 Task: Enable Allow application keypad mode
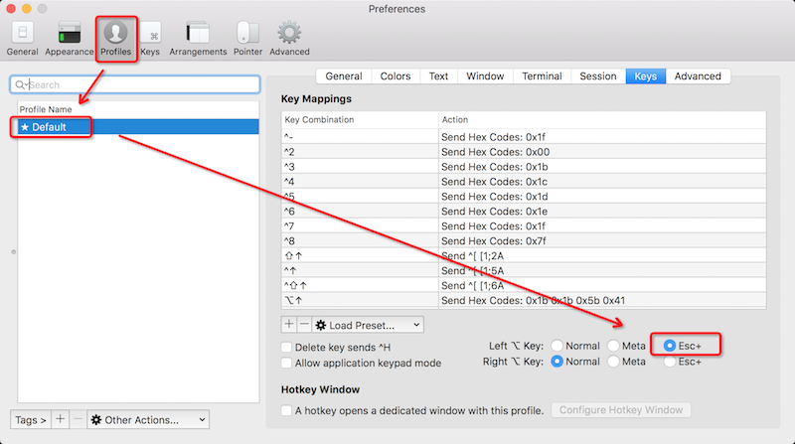[286, 363]
